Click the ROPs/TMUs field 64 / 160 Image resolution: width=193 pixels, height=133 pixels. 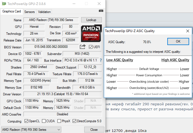coord(33,60)
